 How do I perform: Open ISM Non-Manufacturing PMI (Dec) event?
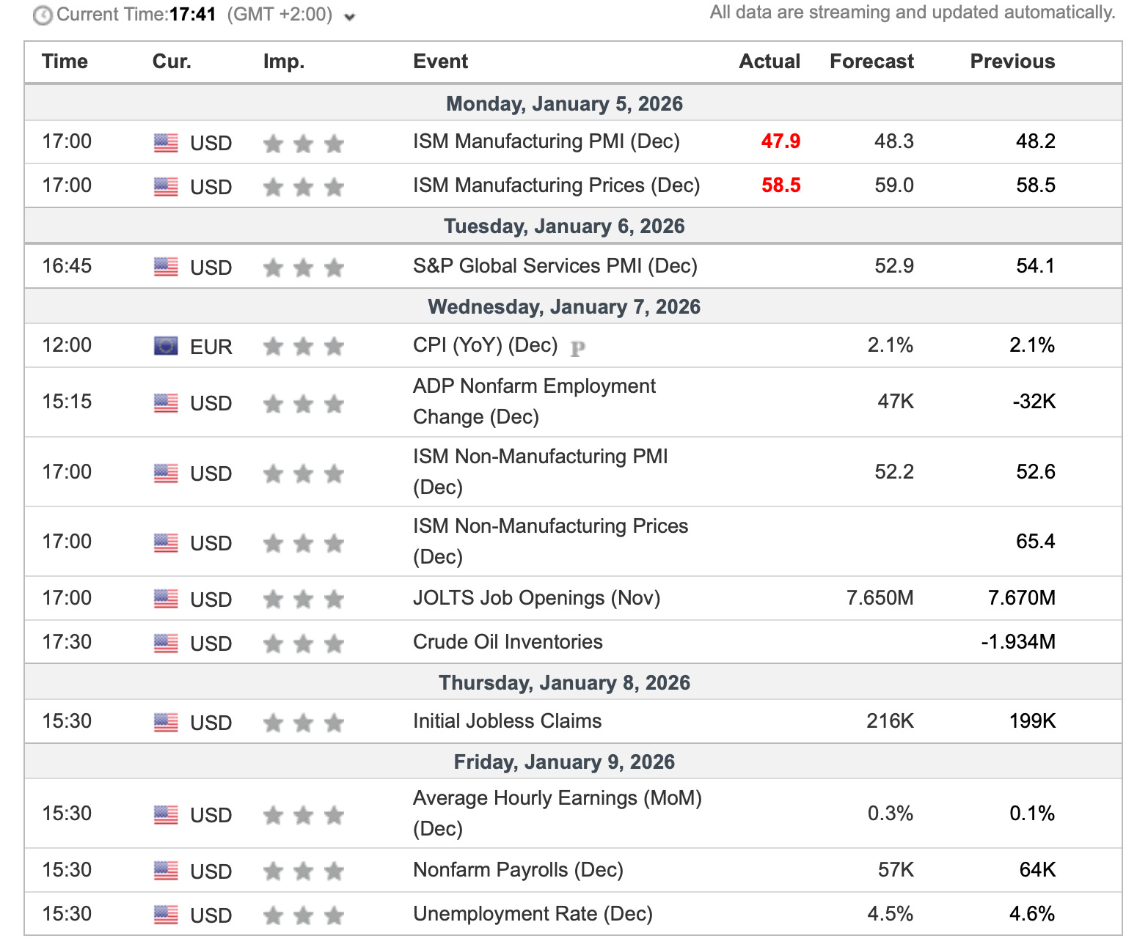coord(541,471)
